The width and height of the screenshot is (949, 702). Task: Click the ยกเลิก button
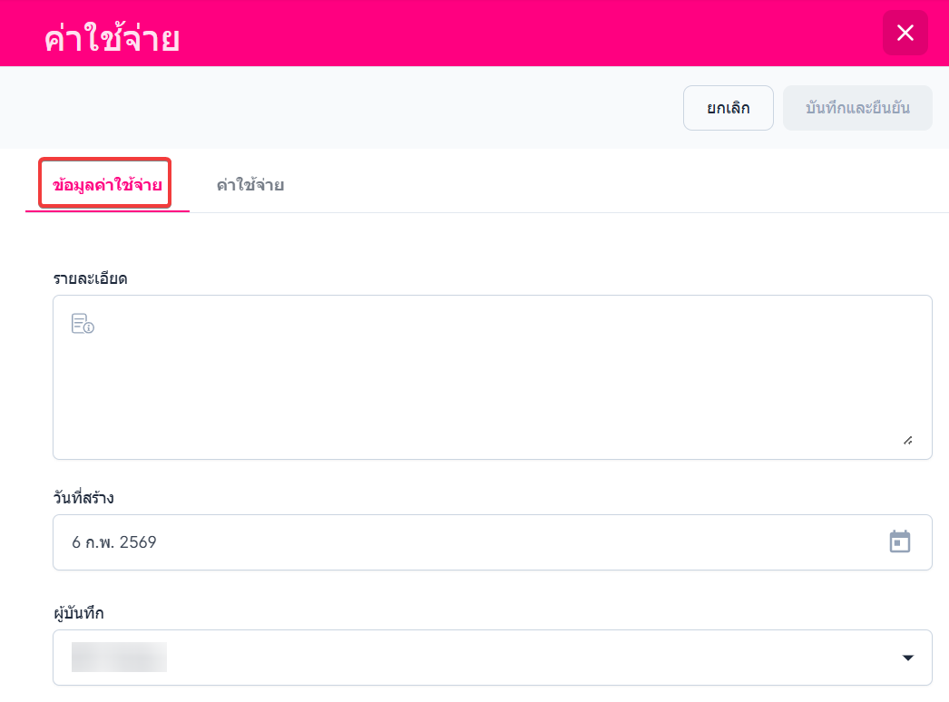tap(728, 108)
